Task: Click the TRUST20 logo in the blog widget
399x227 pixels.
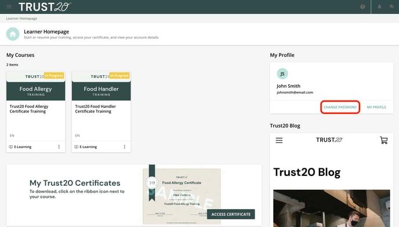Action: pyautogui.click(x=329, y=140)
